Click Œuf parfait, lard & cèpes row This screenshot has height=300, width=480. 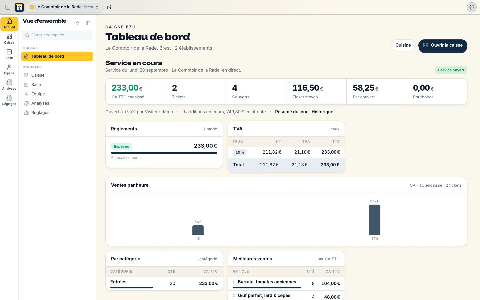pyautogui.click(x=286, y=296)
